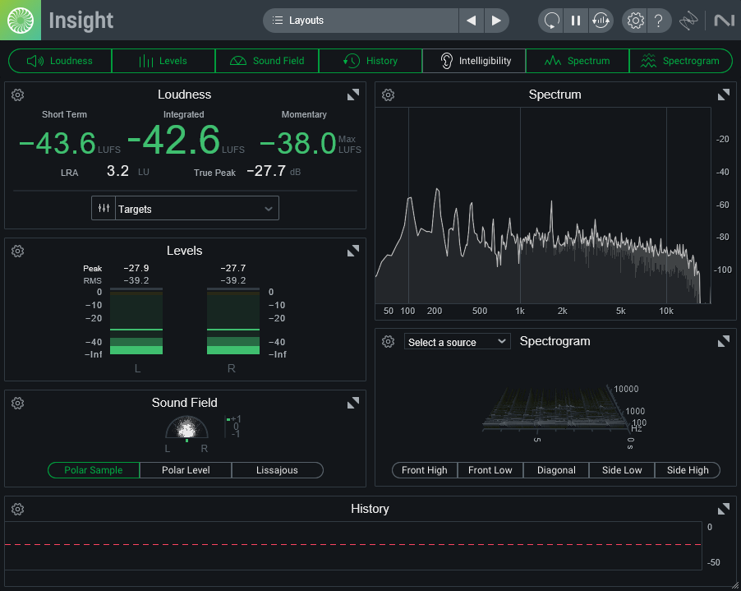The width and height of the screenshot is (741, 591).
Task: Open the Loudness panel settings gear
Action: [17, 95]
